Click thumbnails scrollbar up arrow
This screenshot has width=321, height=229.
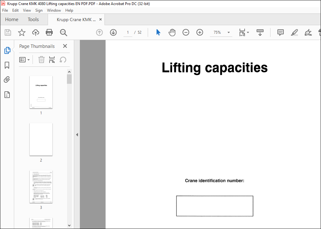tap(69, 72)
